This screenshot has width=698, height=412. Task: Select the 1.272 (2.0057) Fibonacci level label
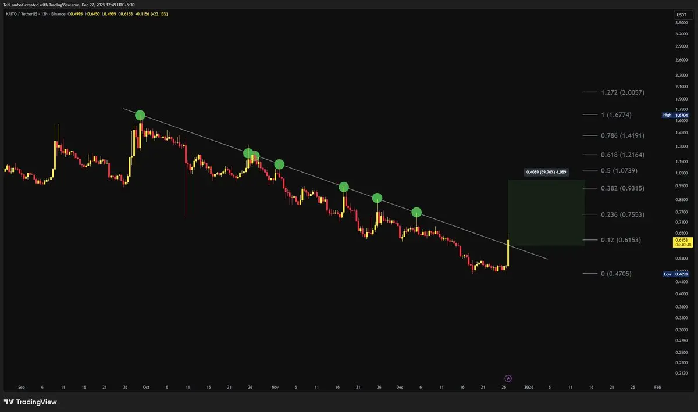point(623,92)
